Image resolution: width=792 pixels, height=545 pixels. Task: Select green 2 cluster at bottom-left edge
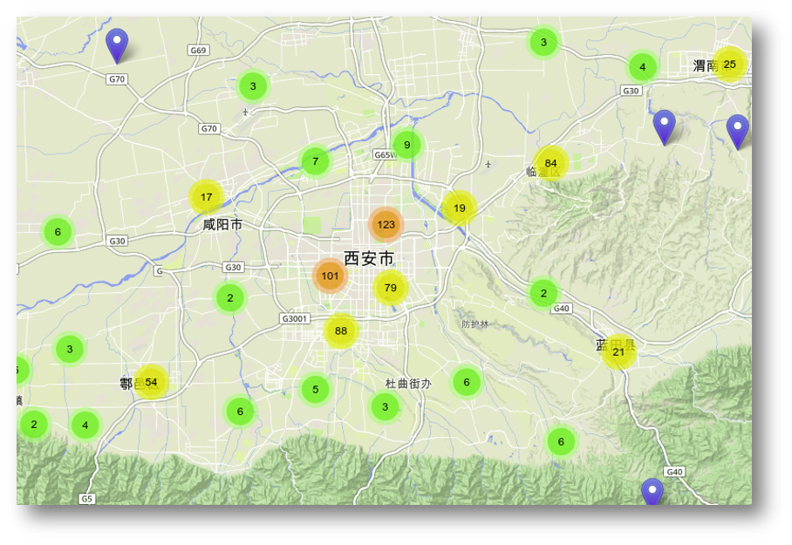click(34, 425)
